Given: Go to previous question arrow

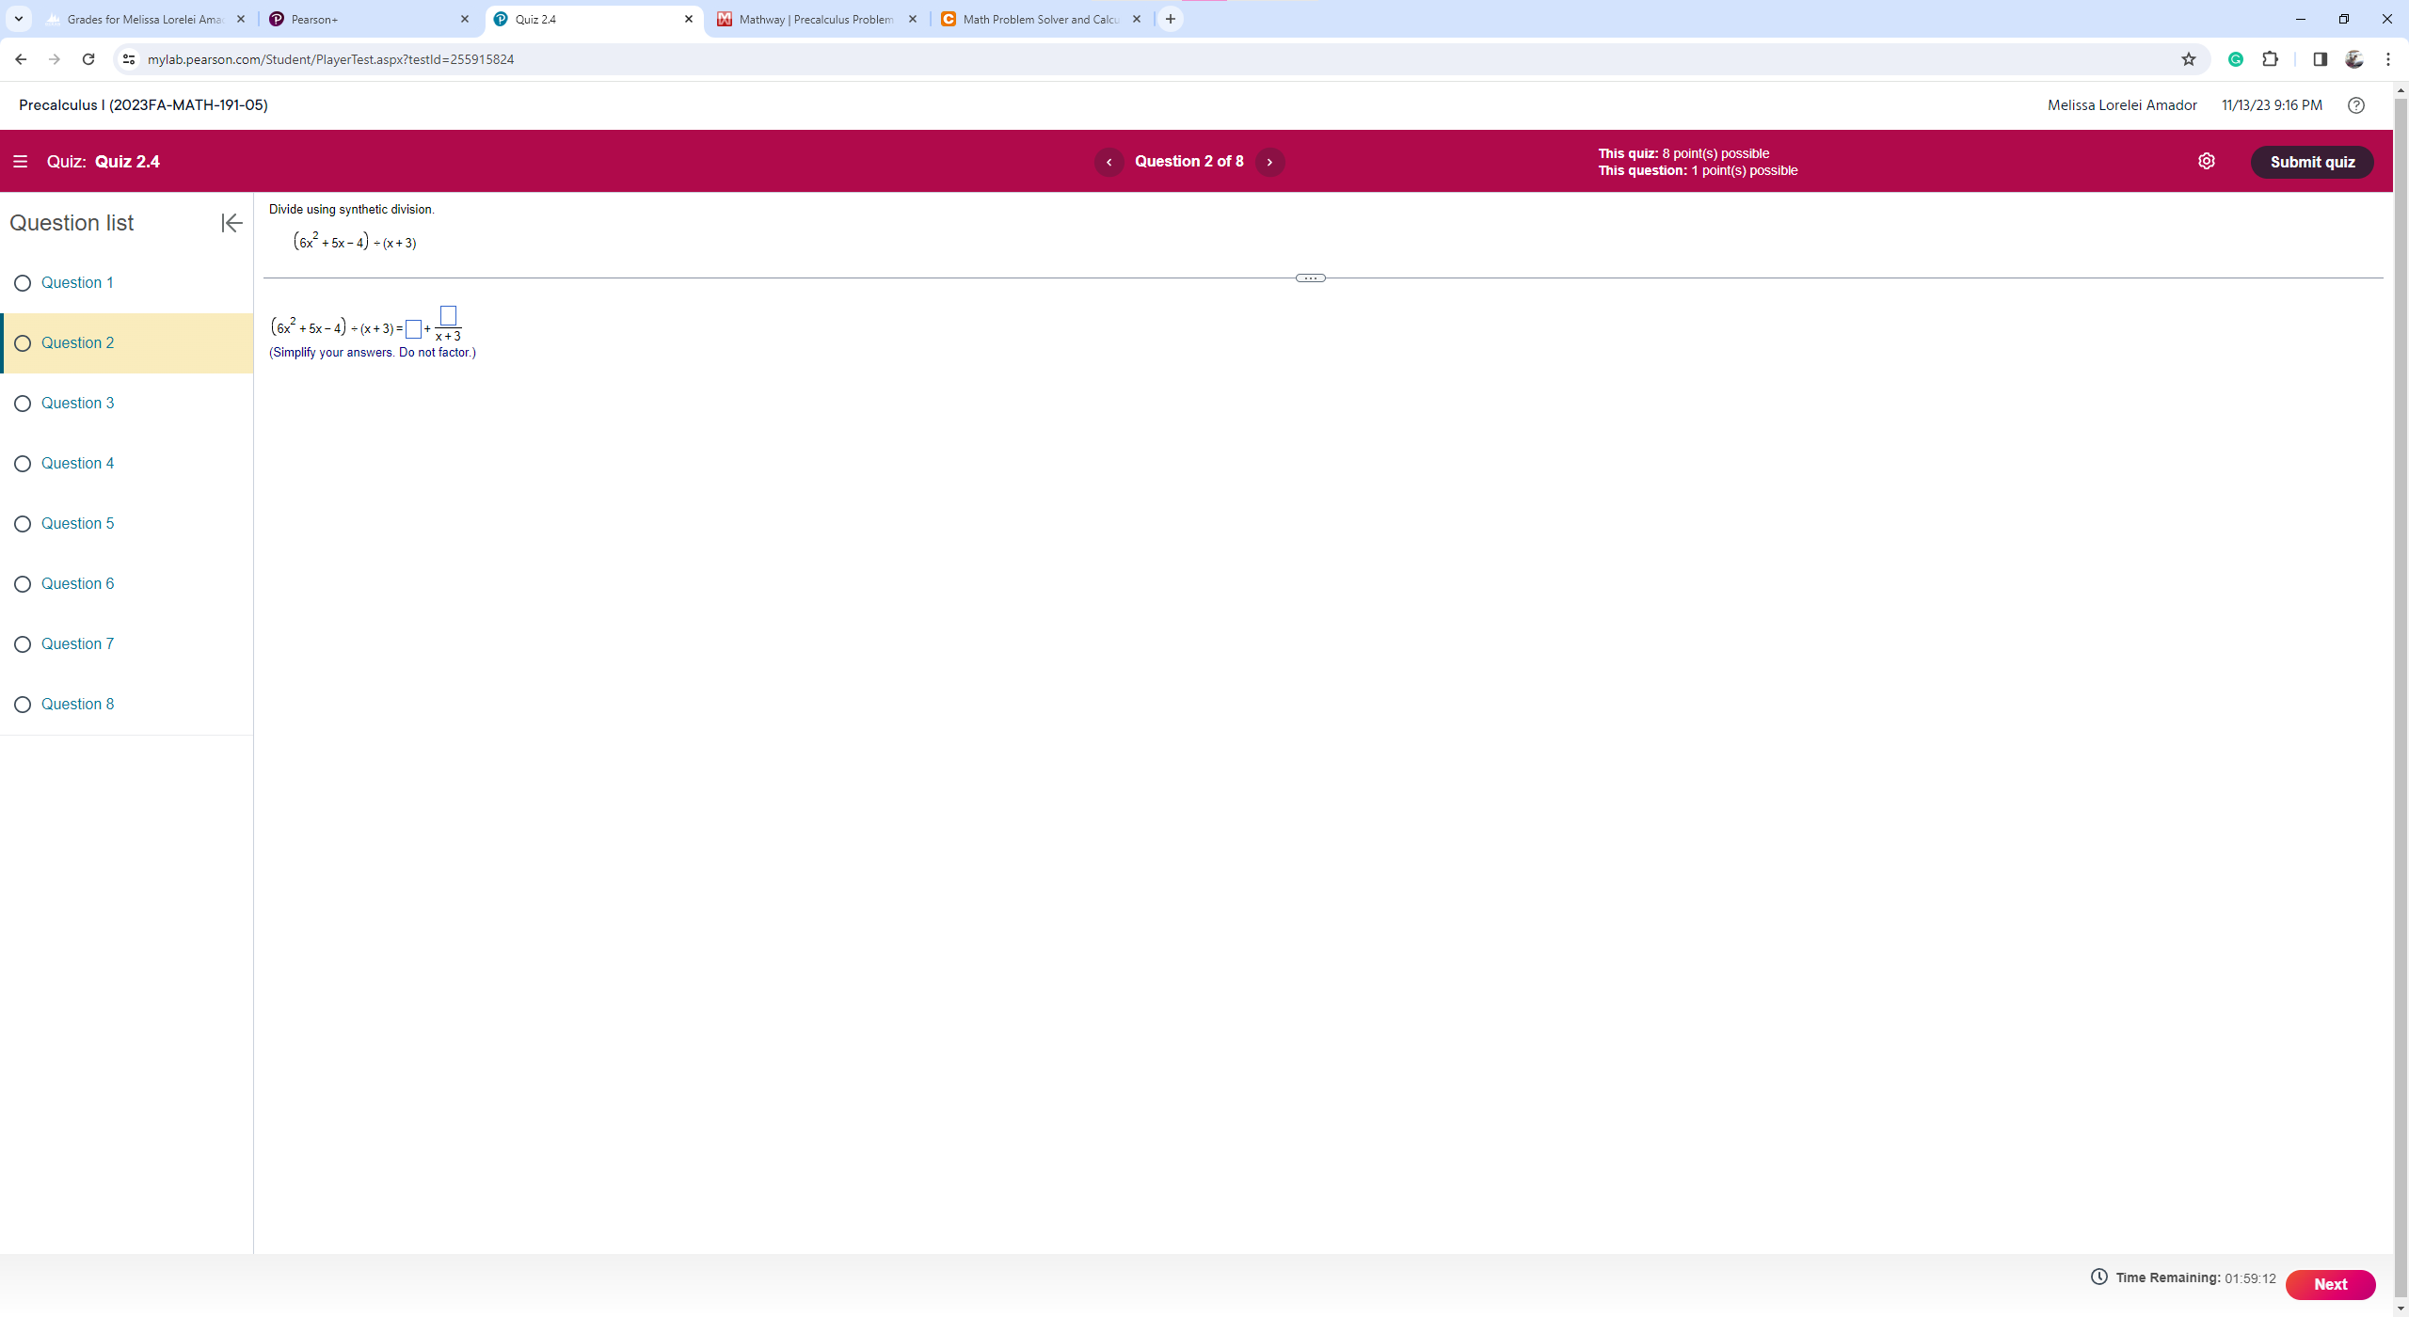Looking at the screenshot, I should pos(1109,162).
